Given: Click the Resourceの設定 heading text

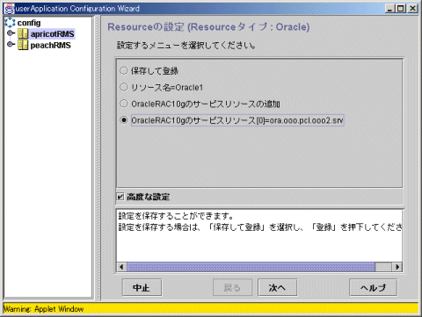Looking at the screenshot, I should click(208, 27).
